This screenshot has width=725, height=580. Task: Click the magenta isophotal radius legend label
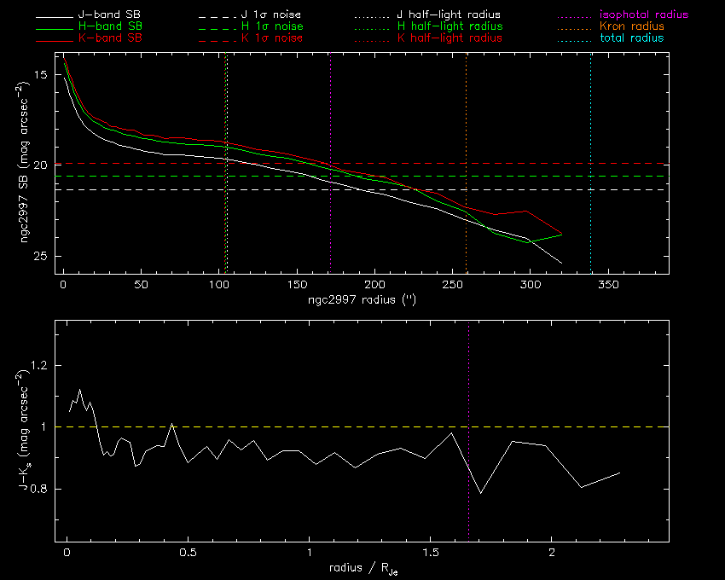point(644,14)
